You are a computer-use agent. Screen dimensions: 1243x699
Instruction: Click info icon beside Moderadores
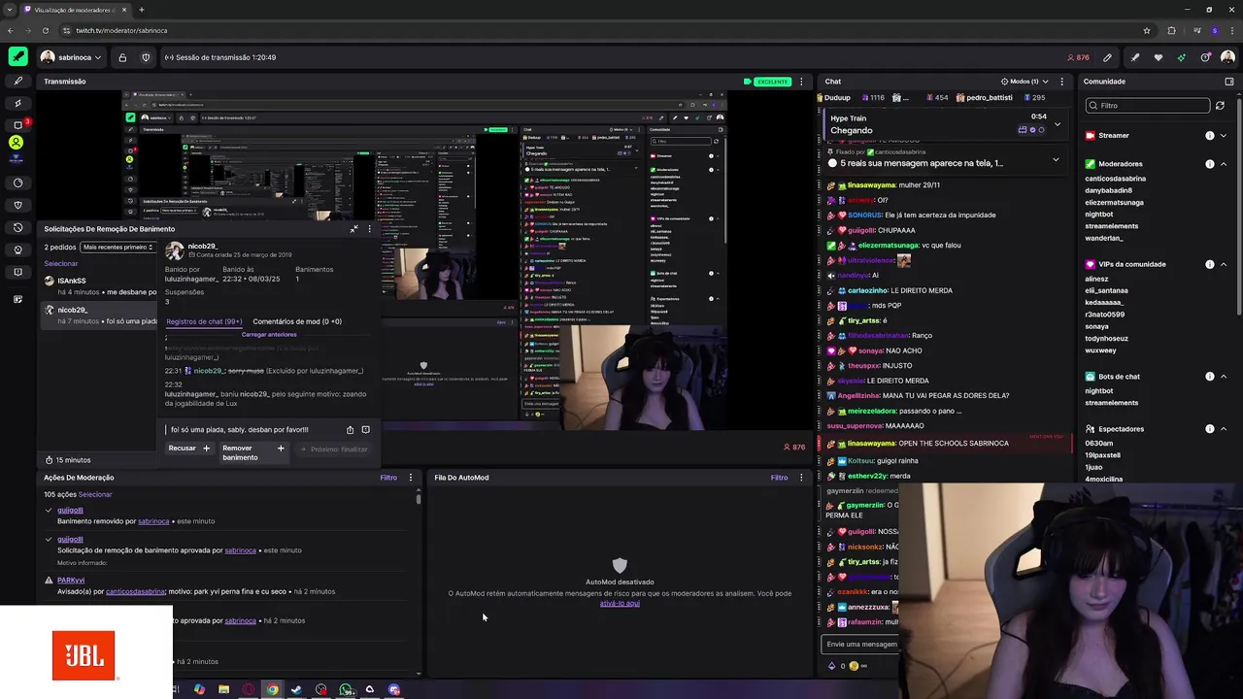[x=1210, y=164]
